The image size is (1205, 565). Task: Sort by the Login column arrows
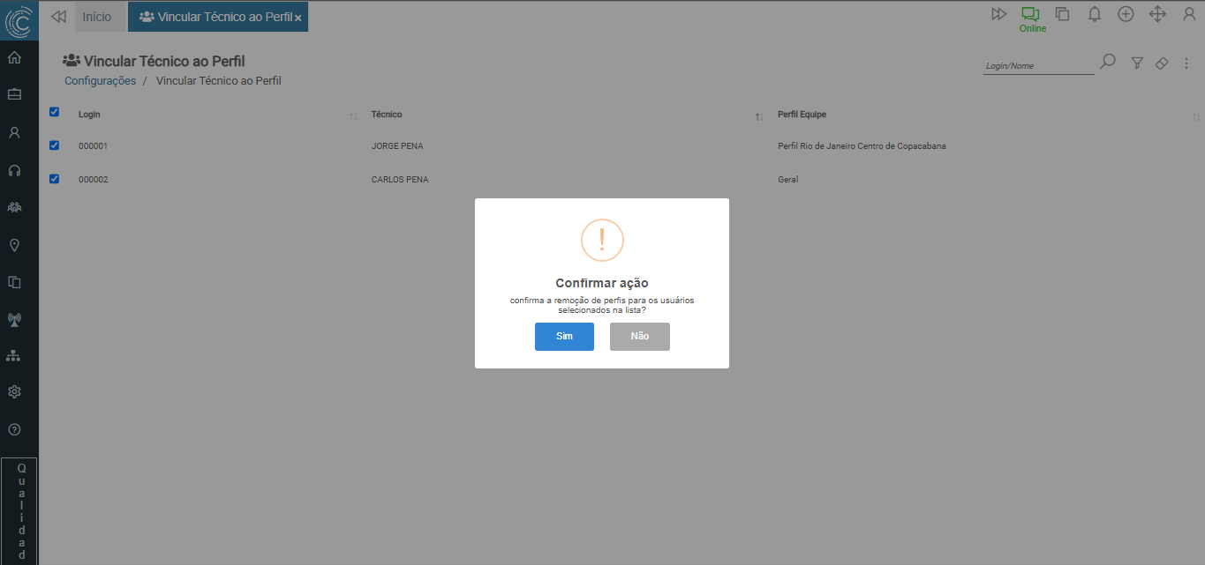point(353,116)
